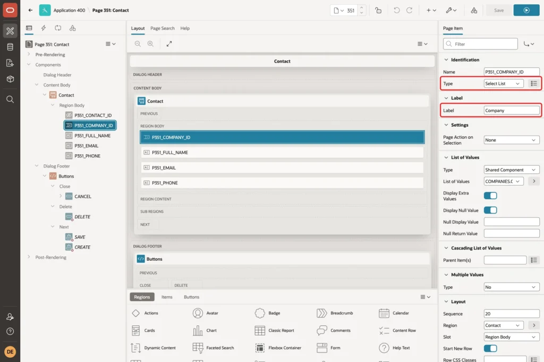Screen dimensions: 544x362
Task: Toggle Display Null Value switch
Action: click(490, 210)
